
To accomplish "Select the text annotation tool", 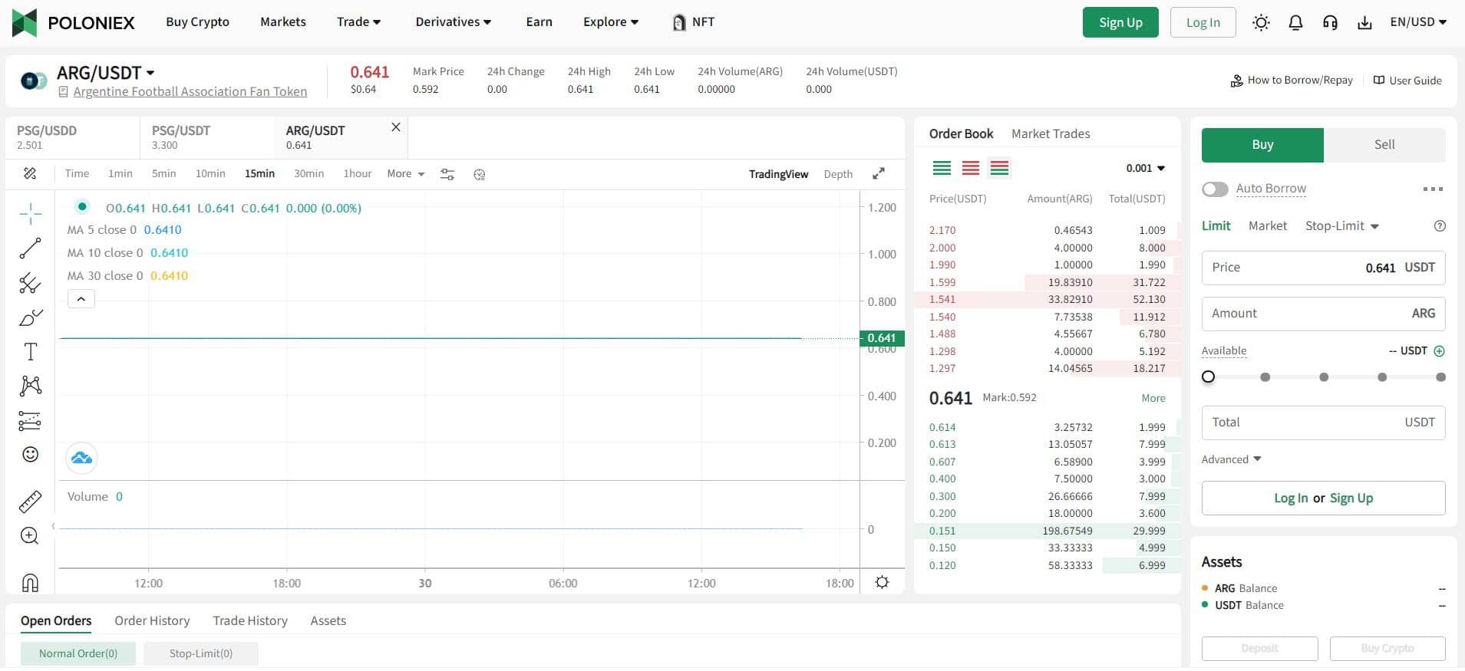I will pos(31,352).
